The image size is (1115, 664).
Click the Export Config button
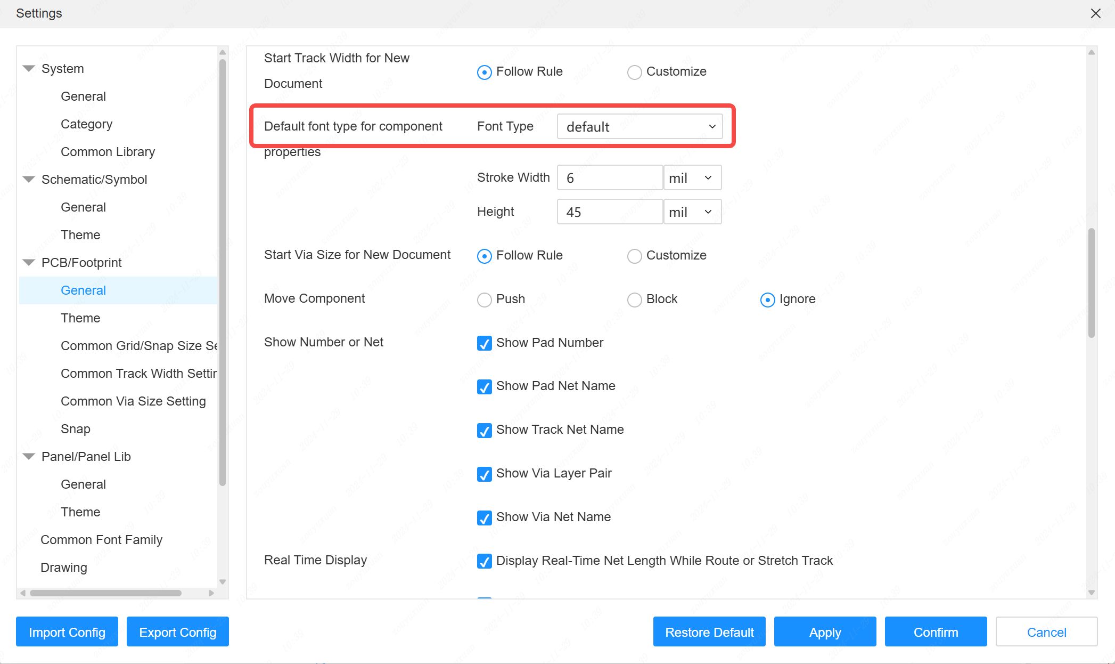pyautogui.click(x=177, y=632)
